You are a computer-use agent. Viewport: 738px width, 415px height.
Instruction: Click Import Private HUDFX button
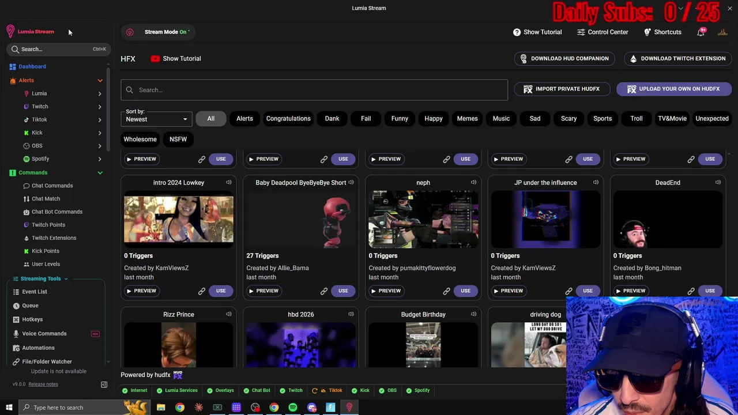[x=562, y=89]
